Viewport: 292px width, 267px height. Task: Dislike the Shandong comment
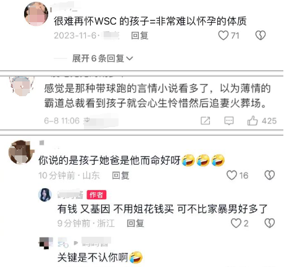tap(270, 175)
